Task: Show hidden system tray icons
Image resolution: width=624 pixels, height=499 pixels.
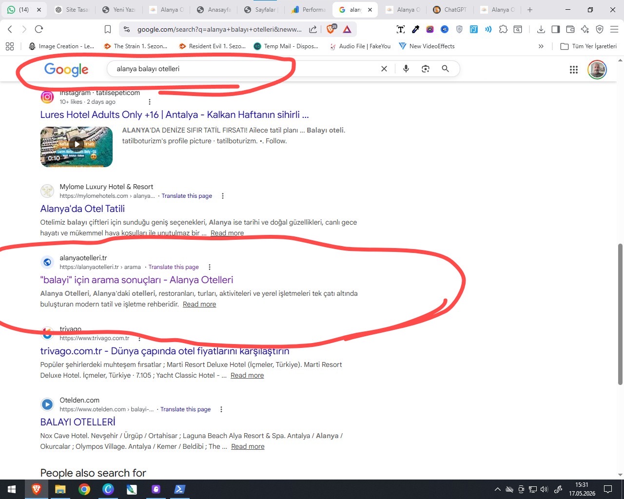Action: [497, 489]
